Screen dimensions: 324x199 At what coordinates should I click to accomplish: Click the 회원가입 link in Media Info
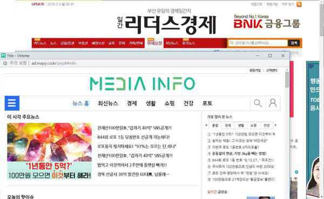click(255, 71)
